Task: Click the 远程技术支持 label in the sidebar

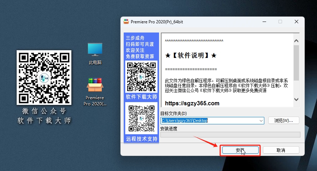Action: tap(142, 139)
